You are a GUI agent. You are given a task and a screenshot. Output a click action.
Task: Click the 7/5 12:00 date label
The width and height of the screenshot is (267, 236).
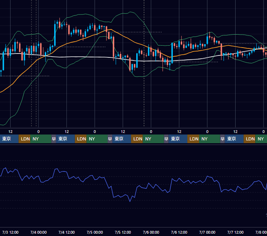pyautogui.click(x=123, y=232)
